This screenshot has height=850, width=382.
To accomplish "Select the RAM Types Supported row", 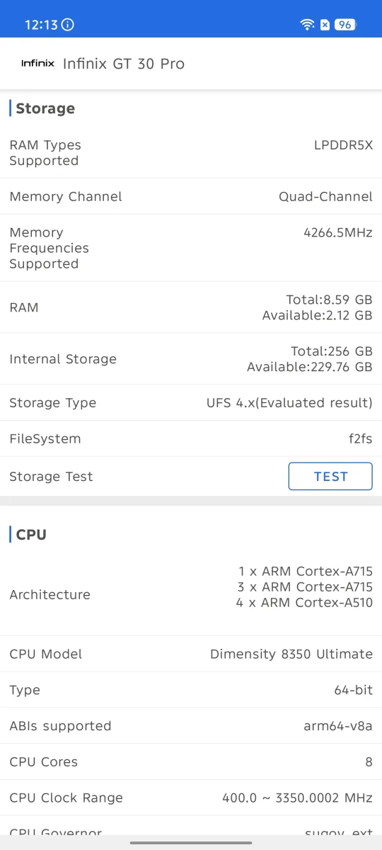I will (191, 153).
